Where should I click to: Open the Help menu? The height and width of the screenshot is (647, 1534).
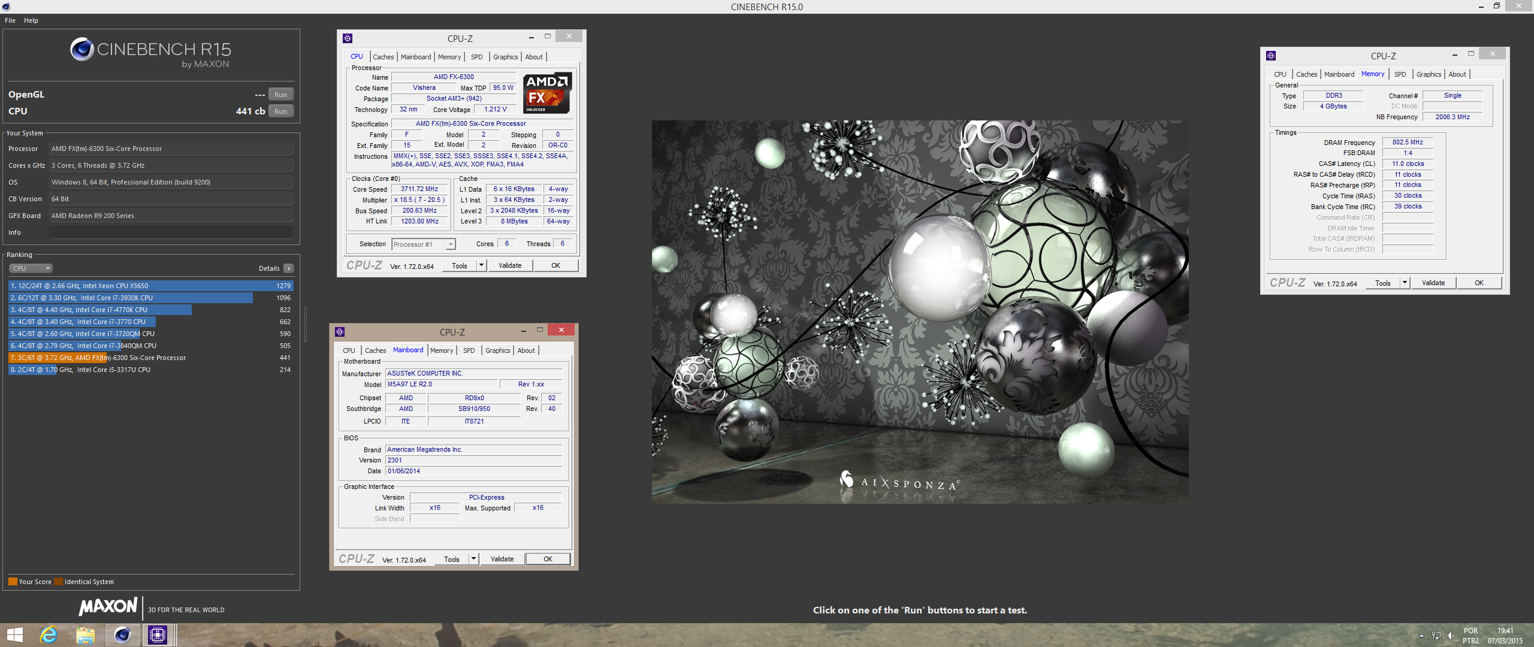[x=31, y=20]
